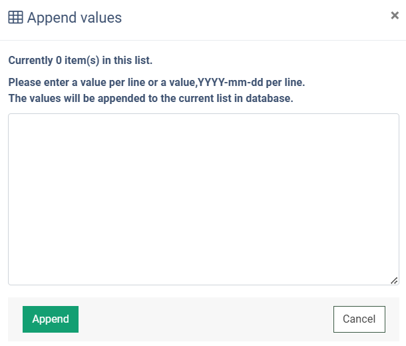Viewport: 406px width, 346px height.
Task: Click the "Append values" dialog title
Action: tap(75, 17)
